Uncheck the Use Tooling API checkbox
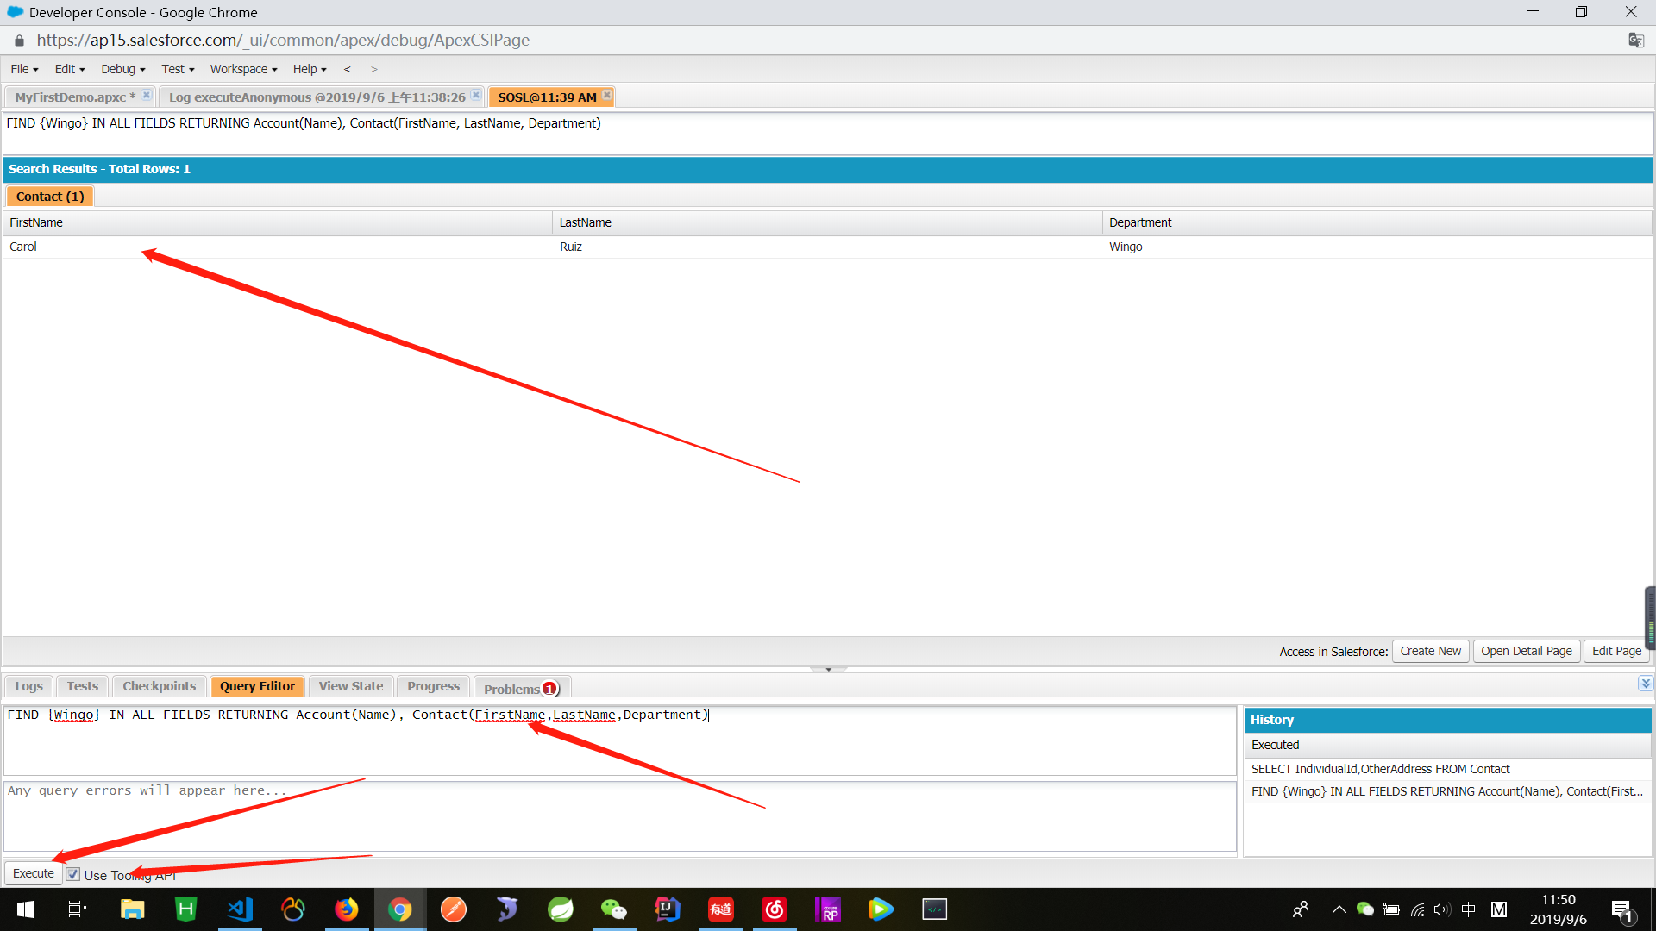Viewport: 1656px width, 931px height. [72, 873]
